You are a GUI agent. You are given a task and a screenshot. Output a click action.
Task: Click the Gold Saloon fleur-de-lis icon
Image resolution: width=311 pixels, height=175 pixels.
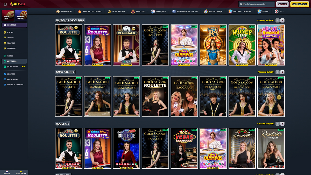click(x=110, y=11)
